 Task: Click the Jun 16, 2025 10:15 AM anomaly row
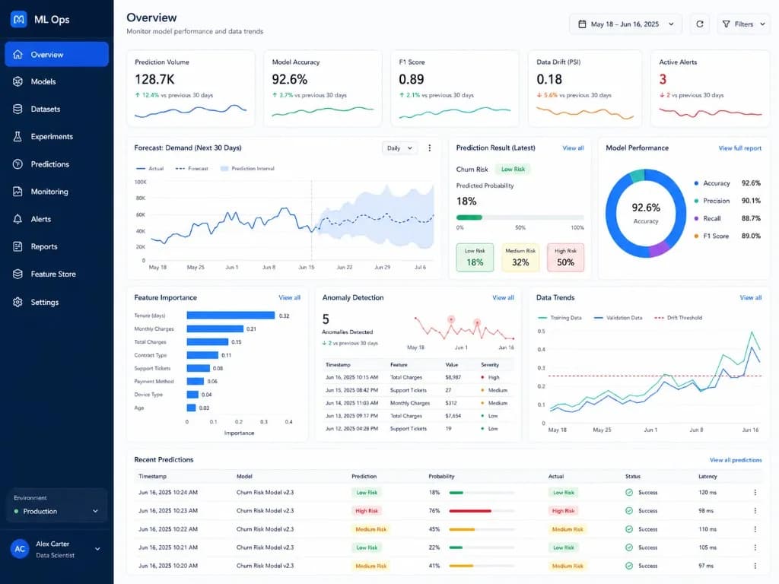[418, 377]
